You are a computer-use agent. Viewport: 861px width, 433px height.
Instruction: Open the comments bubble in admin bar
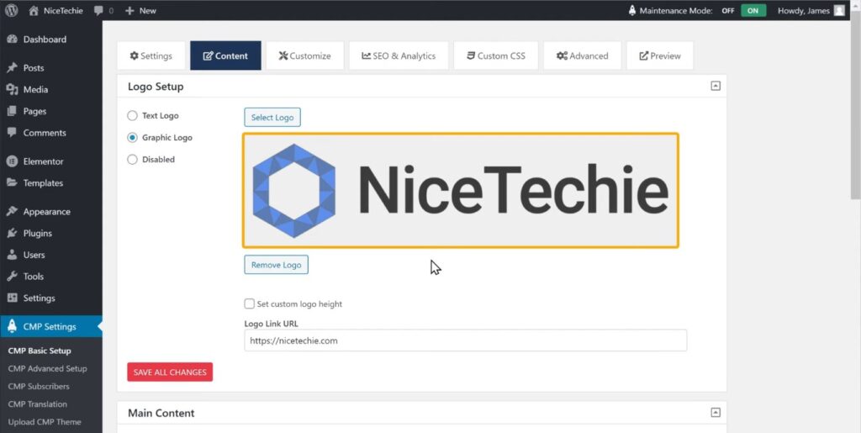pyautogui.click(x=98, y=10)
